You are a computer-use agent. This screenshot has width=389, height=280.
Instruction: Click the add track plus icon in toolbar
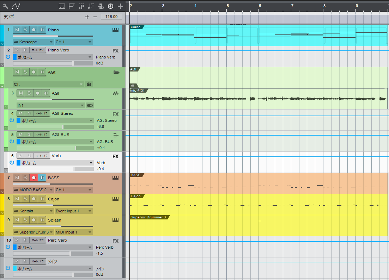[x=120, y=6]
